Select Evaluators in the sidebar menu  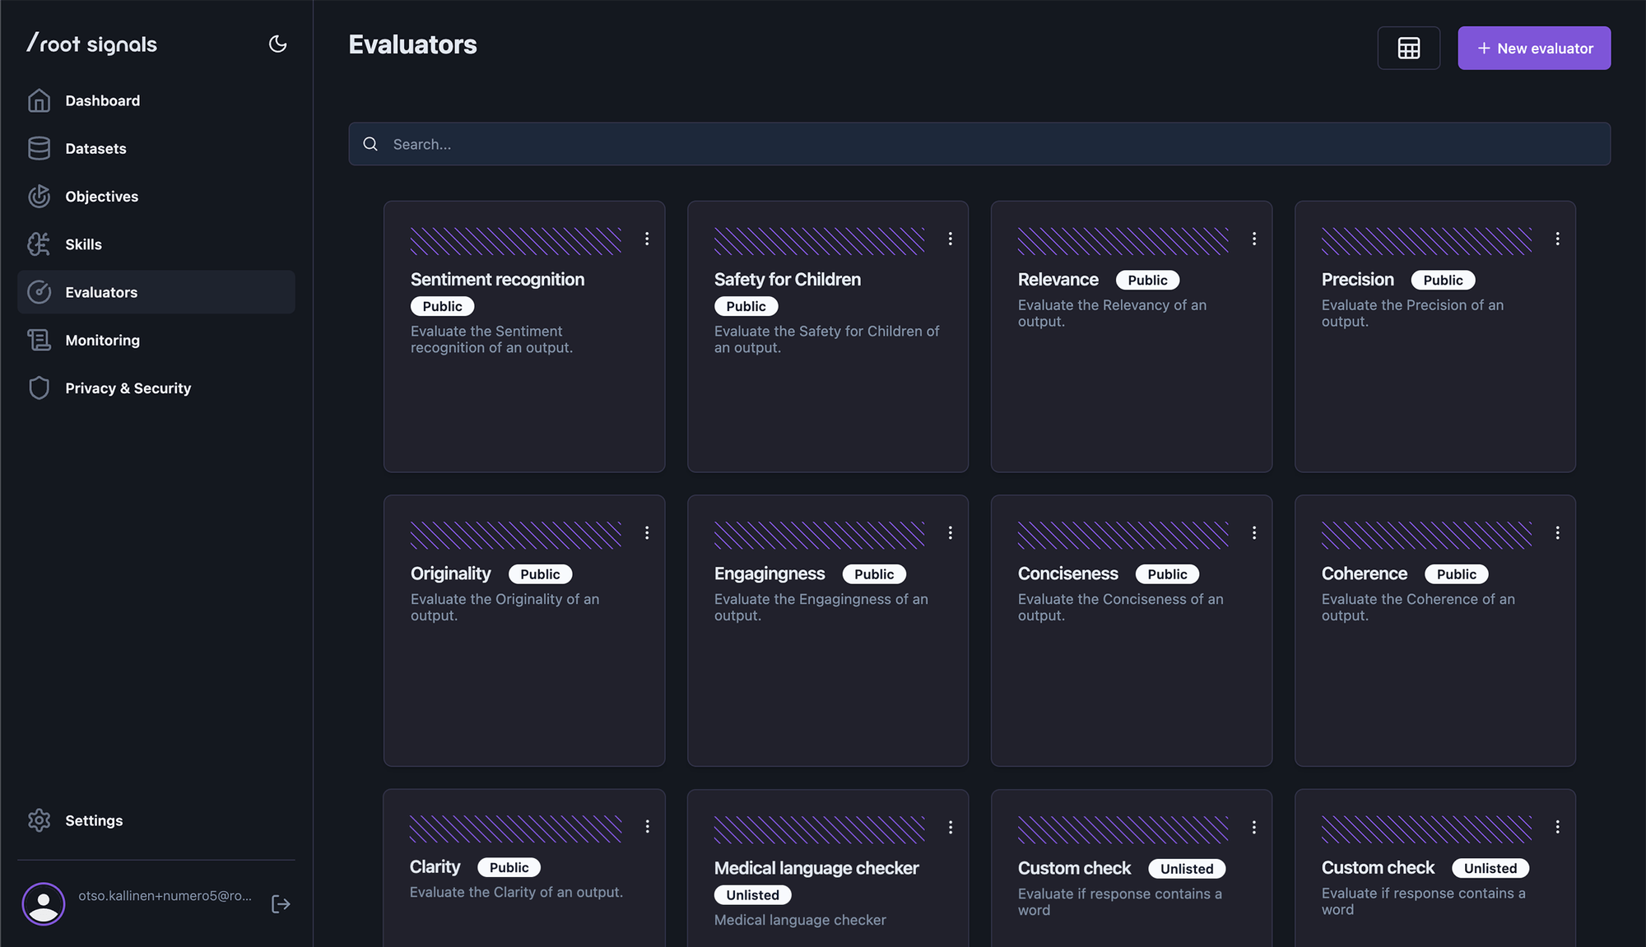pyautogui.click(x=101, y=292)
